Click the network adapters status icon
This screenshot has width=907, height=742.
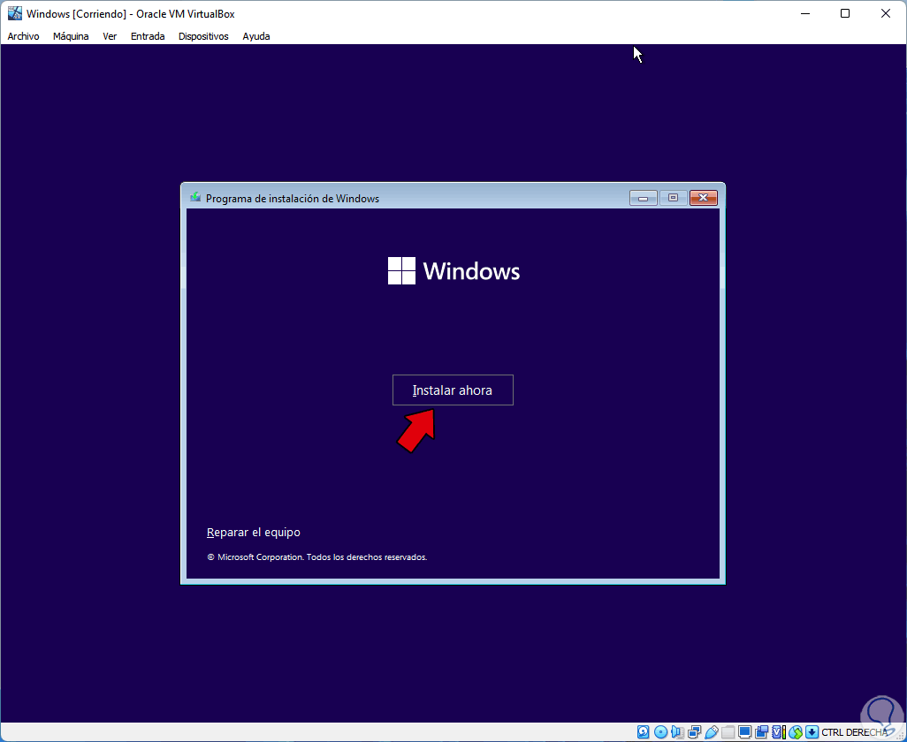click(694, 732)
